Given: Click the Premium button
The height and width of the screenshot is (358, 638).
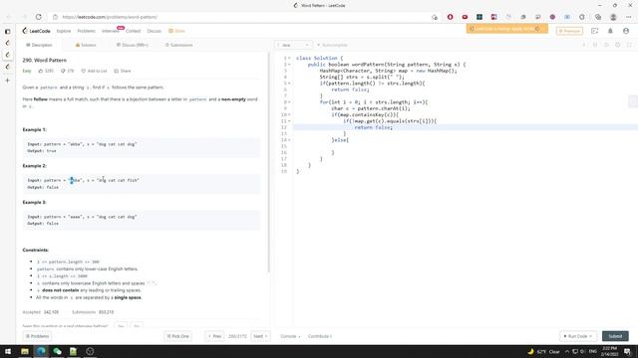Looking at the screenshot, I should point(569,31).
